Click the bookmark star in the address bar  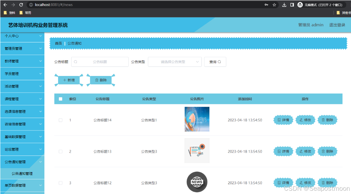274,5
